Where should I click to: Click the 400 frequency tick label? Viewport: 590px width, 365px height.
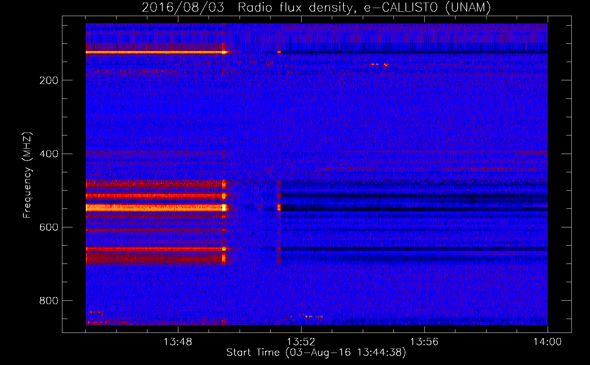49,154
